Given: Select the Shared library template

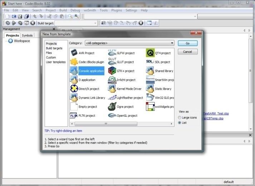Looking at the screenshot, I should pyautogui.click(x=160, y=71).
